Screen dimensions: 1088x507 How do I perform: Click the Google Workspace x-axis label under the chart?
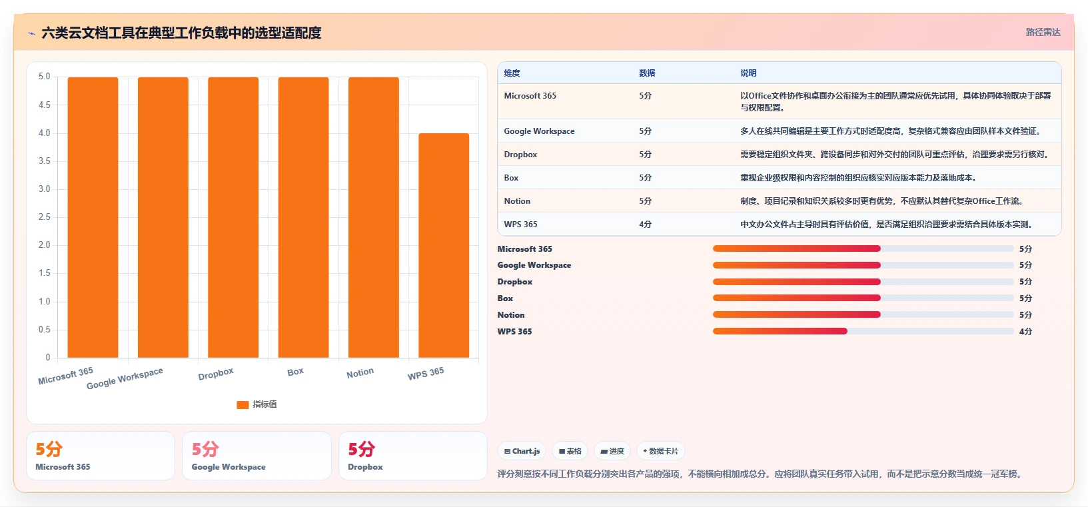click(125, 378)
